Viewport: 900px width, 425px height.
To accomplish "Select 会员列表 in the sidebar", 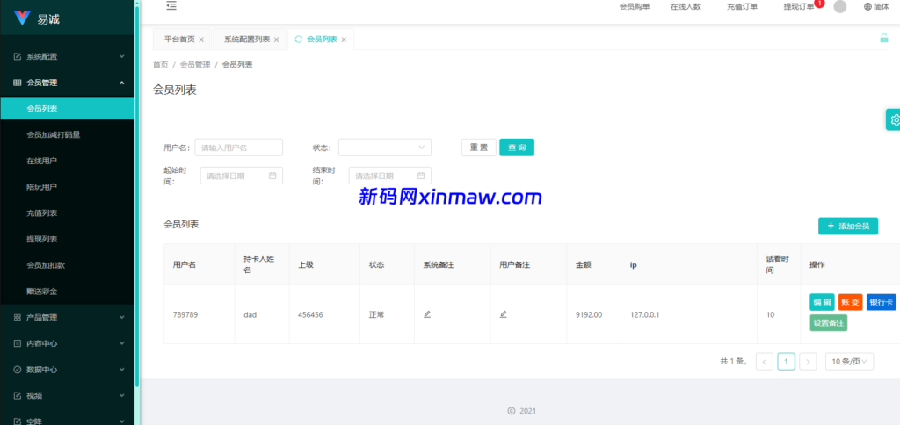I will 67,108.
